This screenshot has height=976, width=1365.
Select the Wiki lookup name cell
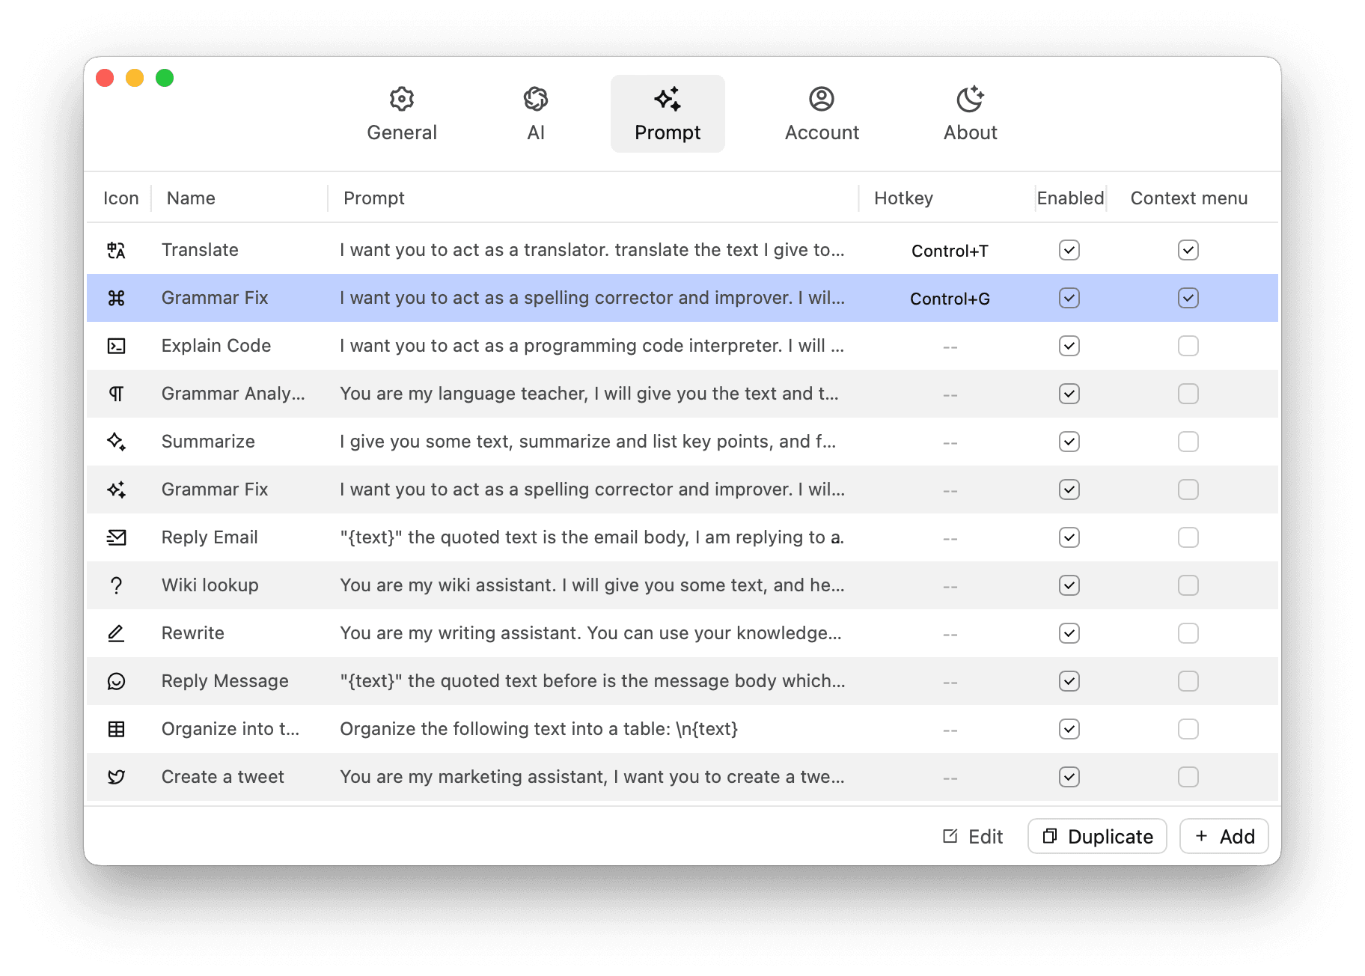210,585
